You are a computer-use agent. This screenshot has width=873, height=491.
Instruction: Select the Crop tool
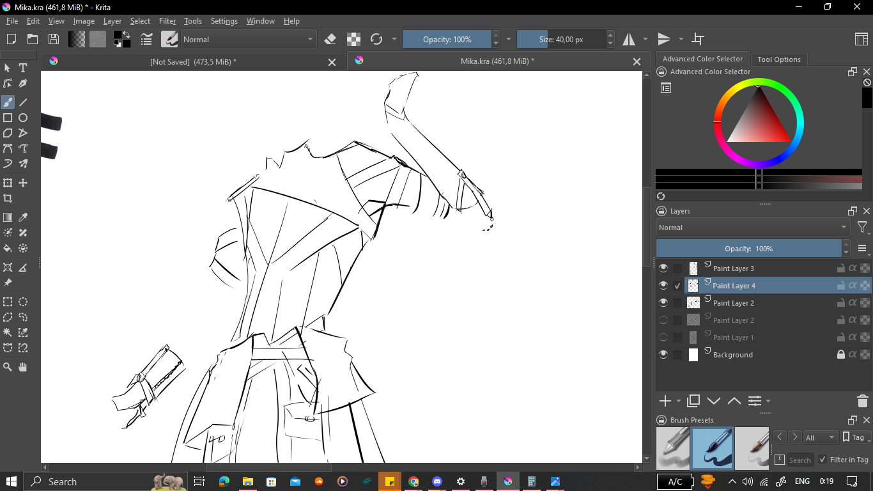point(8,198)
